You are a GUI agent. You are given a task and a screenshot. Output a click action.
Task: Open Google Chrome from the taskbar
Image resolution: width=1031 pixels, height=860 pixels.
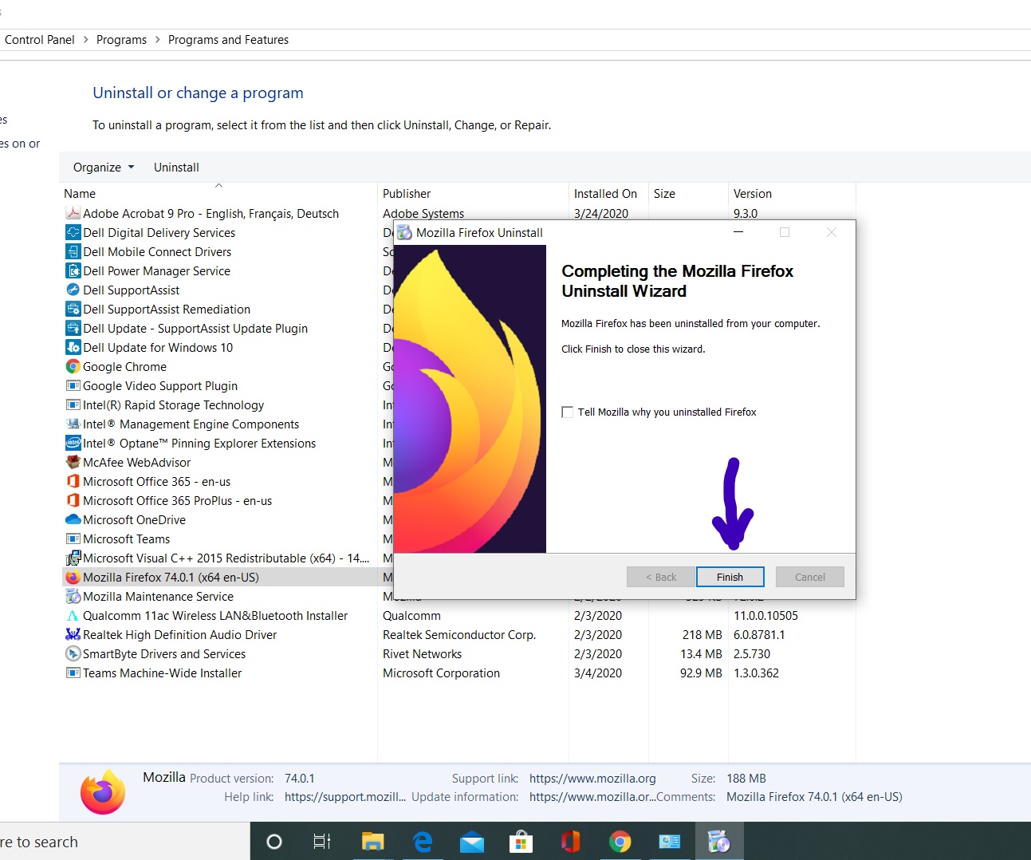(x=620, y=841)
